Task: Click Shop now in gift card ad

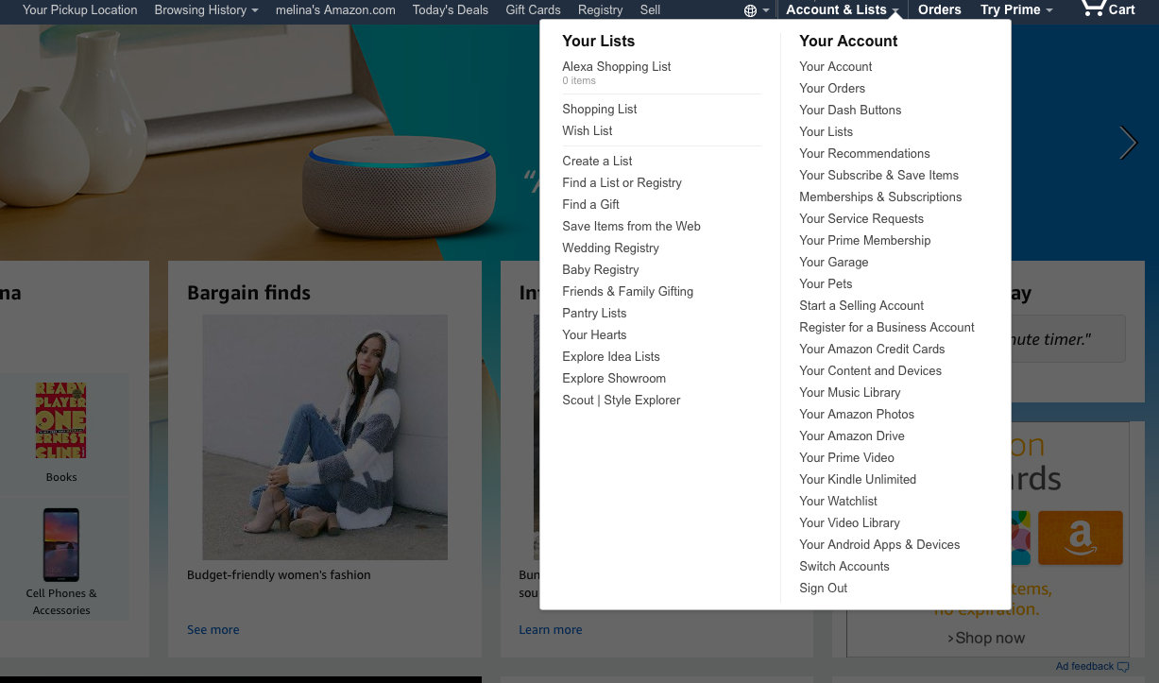Action: (x=986, y=638)
